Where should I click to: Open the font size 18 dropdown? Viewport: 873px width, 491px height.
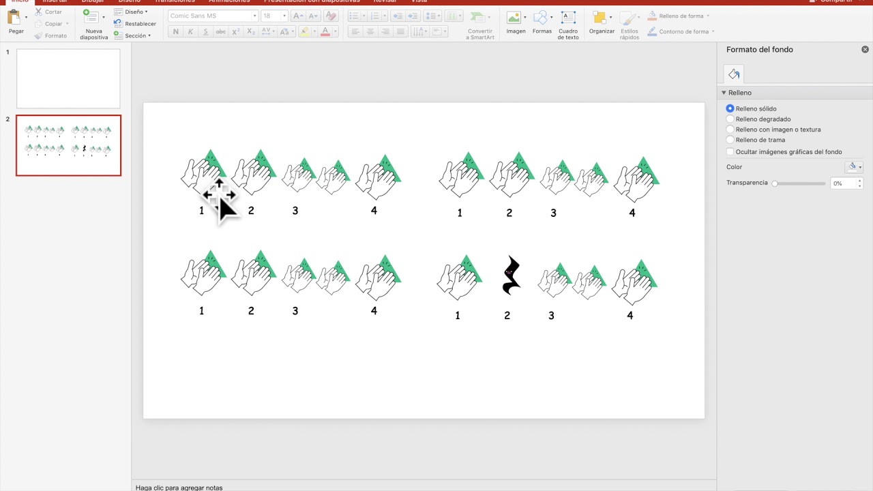284,16
